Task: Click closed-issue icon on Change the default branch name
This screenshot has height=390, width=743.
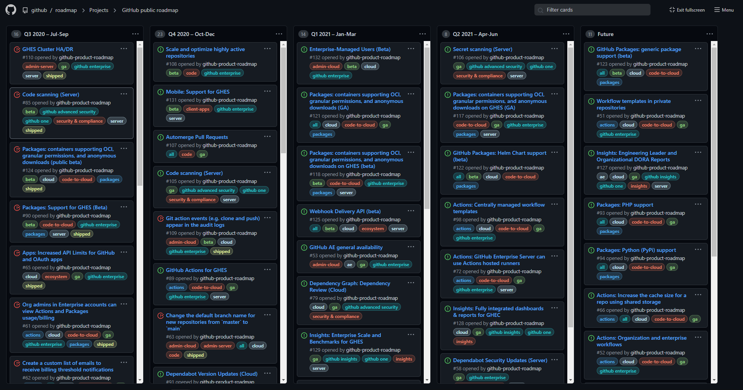Action: coord(161,316)
